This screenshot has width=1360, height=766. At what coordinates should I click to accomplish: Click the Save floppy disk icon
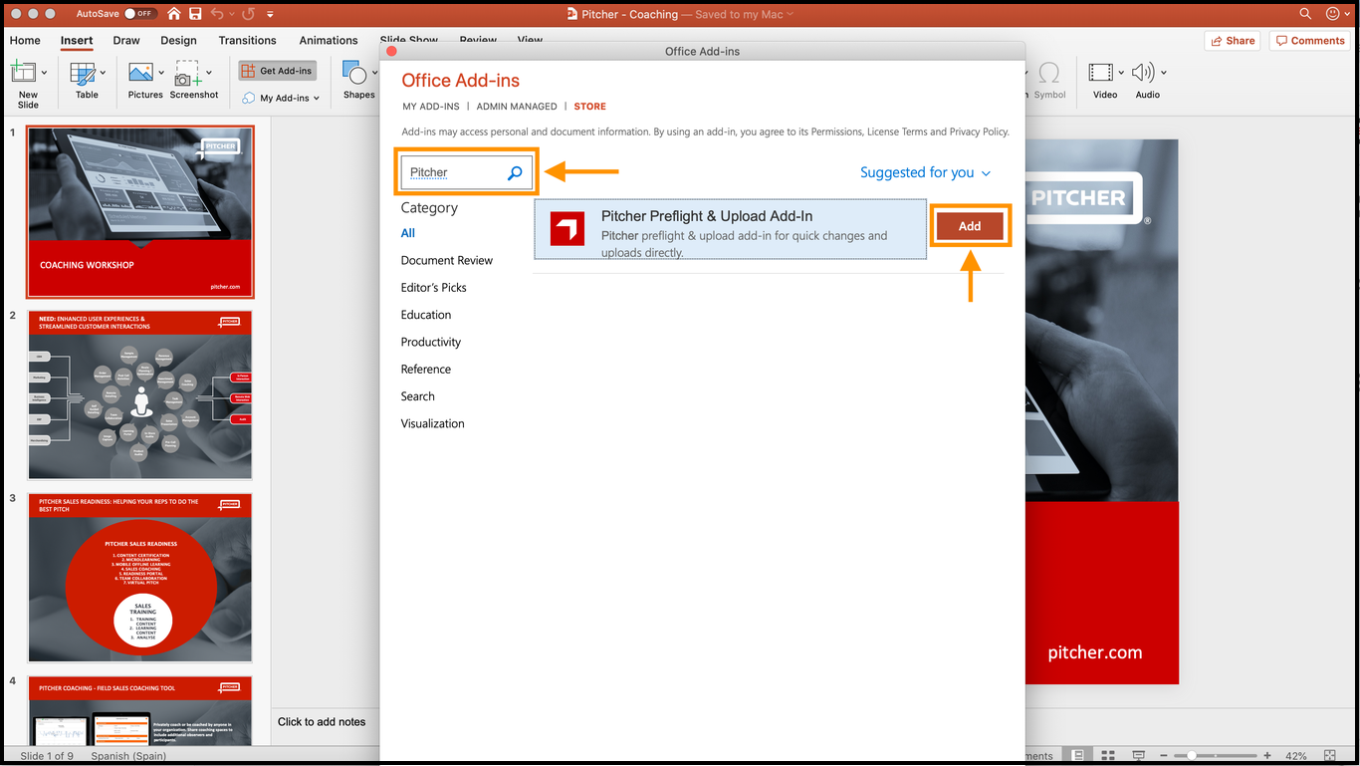pos(195,14)
